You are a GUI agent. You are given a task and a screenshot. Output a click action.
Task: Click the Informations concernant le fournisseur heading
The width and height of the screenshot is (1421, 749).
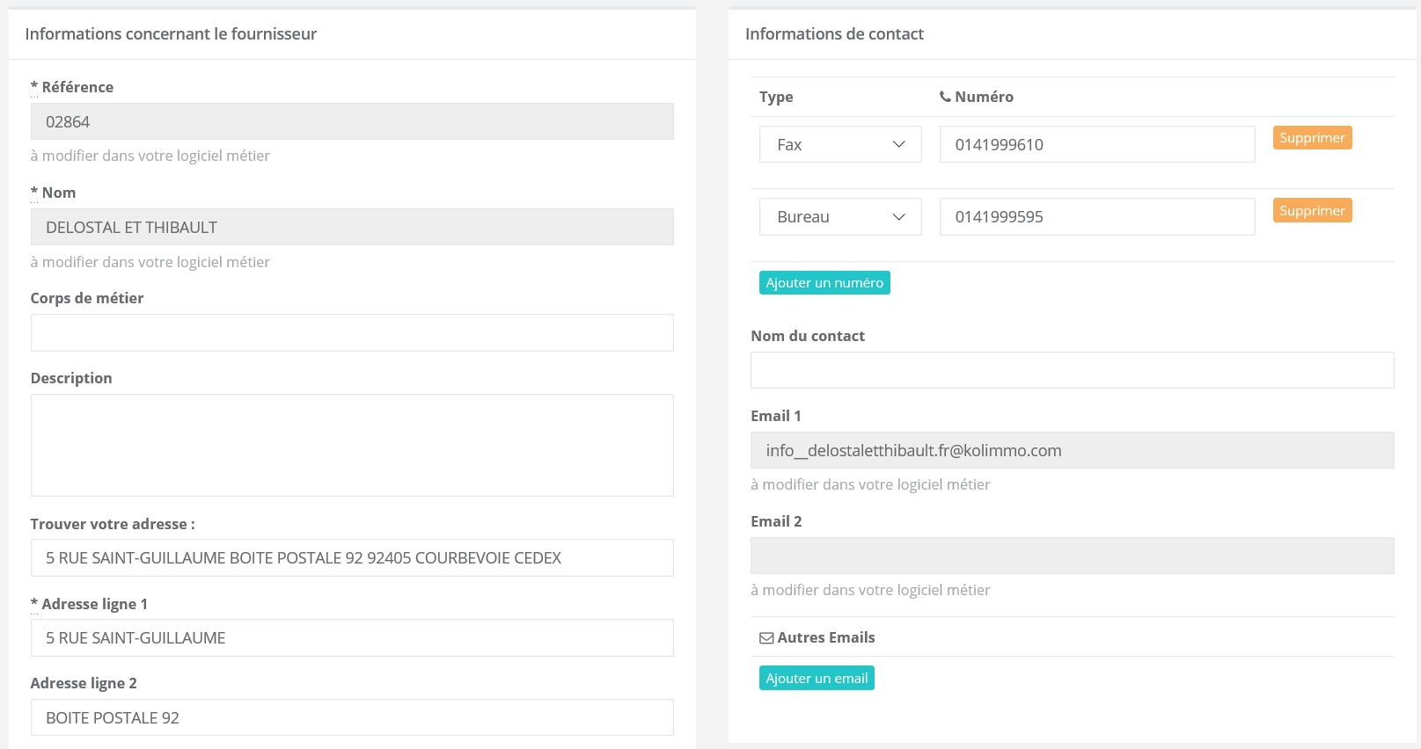[x=171, y=34]
